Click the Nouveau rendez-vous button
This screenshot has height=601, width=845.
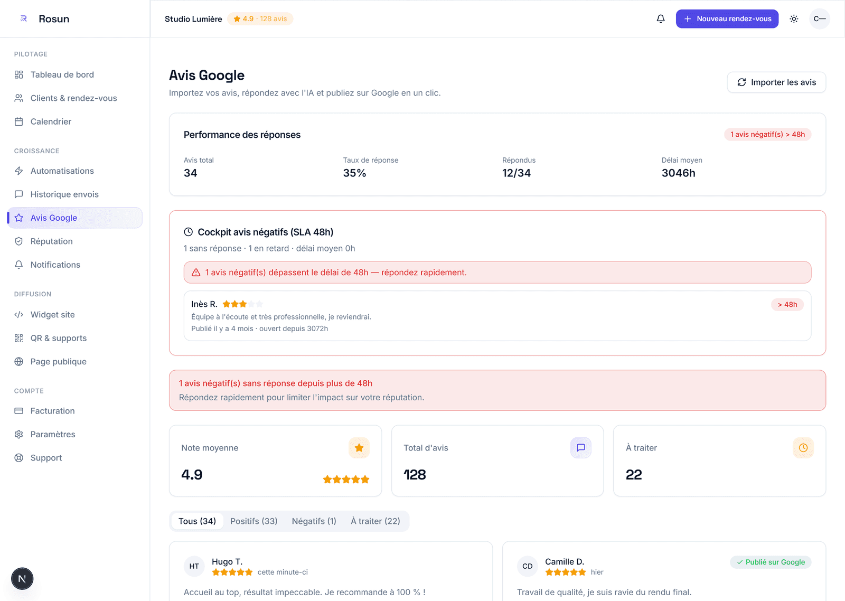tap(727, 19)
